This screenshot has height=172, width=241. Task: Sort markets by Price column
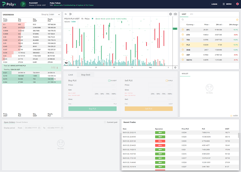[x=207, y=25]
